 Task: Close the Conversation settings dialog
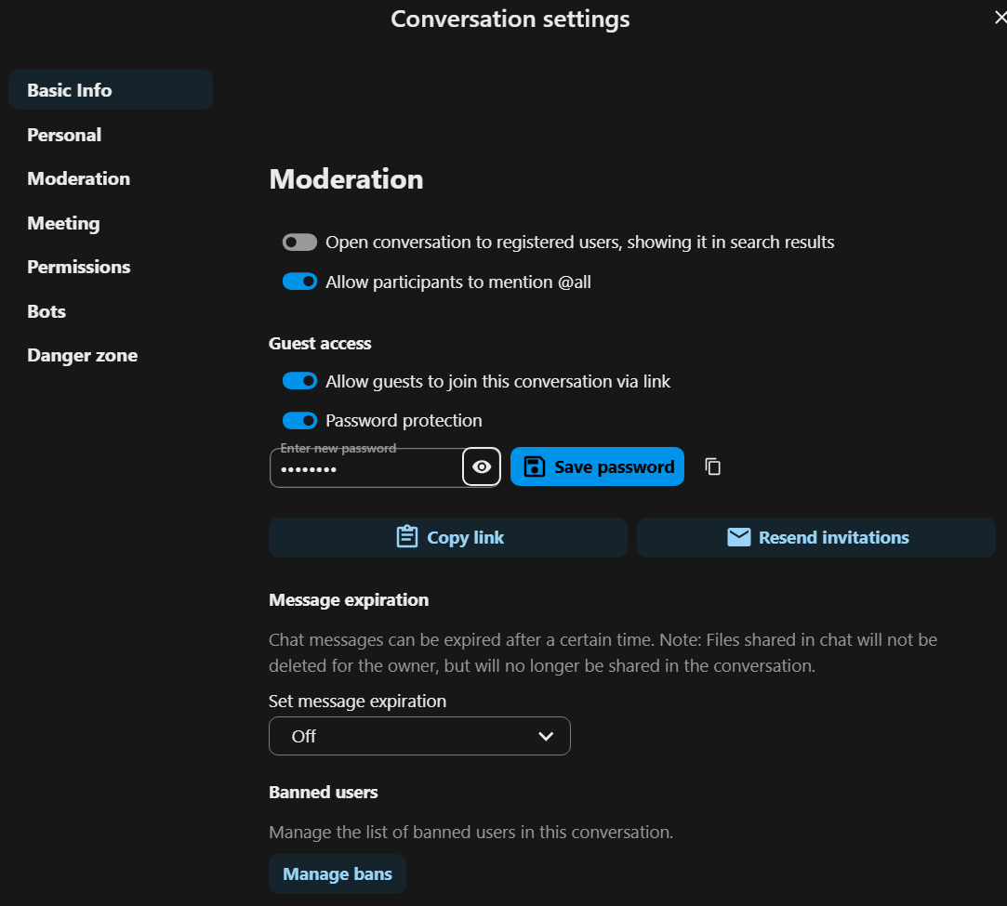coord(1000,18)
